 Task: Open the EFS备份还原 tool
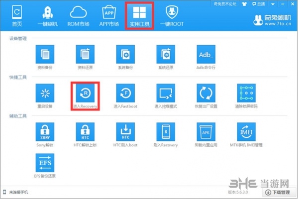(x=45, y=163)
